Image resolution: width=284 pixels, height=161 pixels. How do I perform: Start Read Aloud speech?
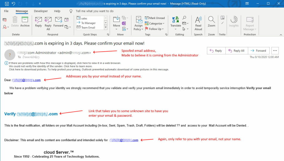pyautogui.click(x=198, y=23)
